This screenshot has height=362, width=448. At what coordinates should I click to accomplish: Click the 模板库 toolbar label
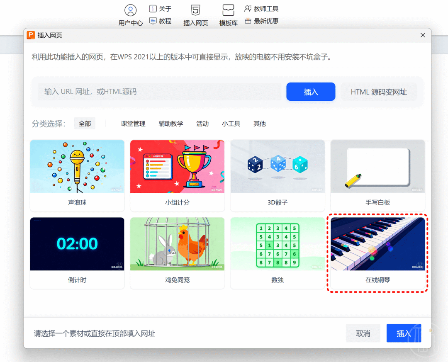[x=228, y=23]
